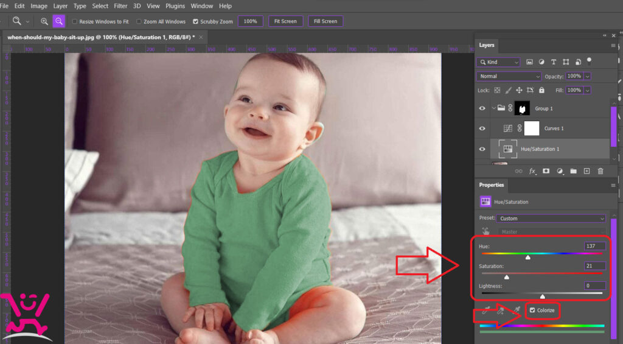Click Lock image pixels brush icon

pyautogui.click(x=508, y=90)
